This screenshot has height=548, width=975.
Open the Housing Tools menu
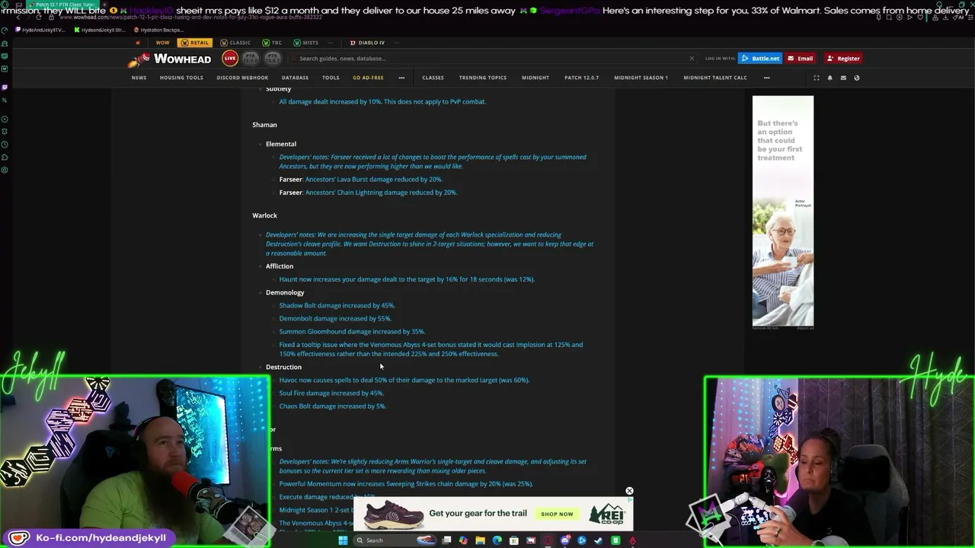(x=181, y=78)
